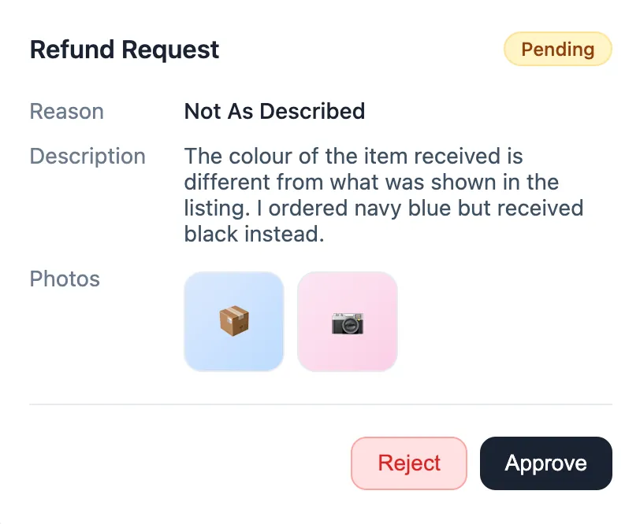Screen dimensions: 640x524
Task: Click 'black instead.' in the description
Action: point(254,234)
